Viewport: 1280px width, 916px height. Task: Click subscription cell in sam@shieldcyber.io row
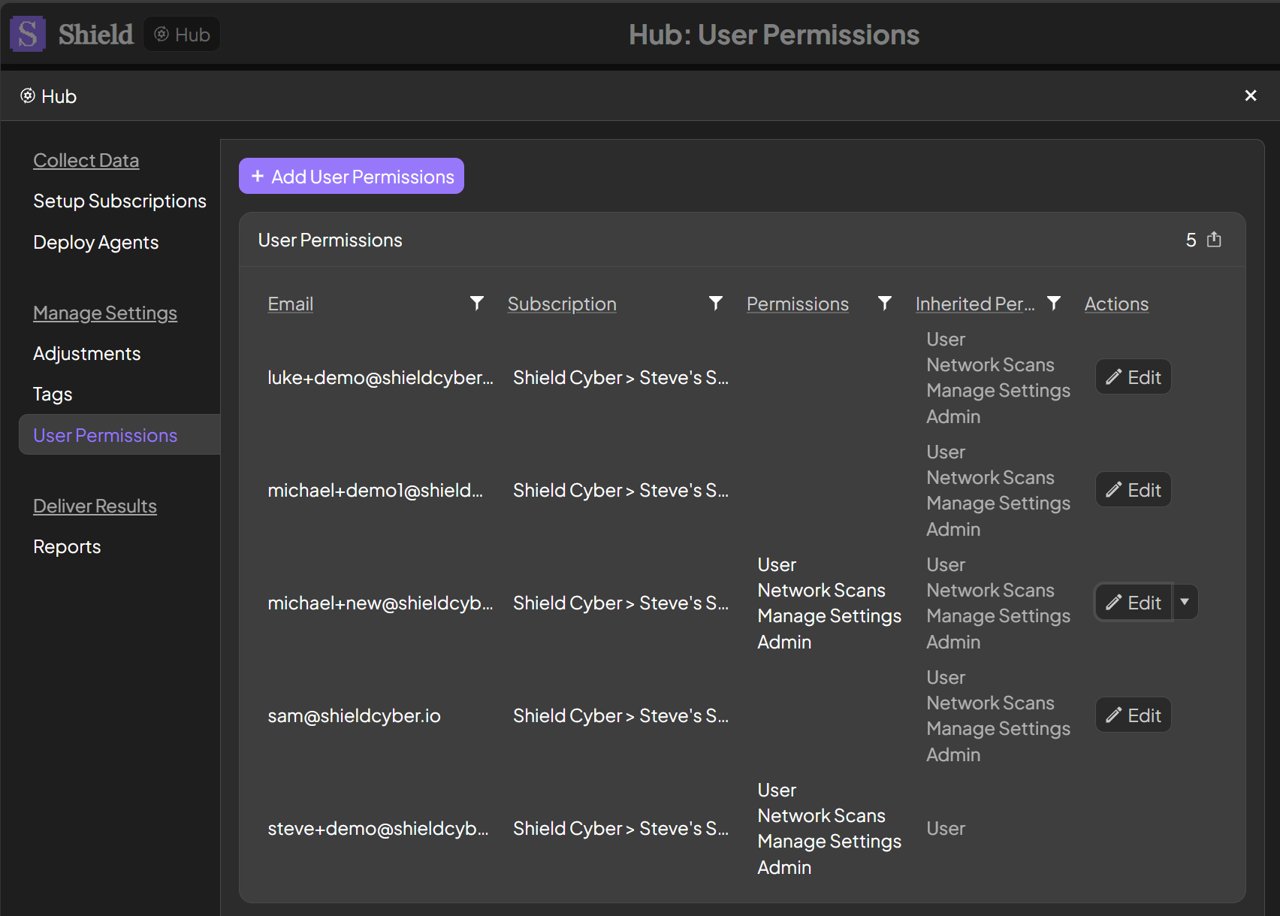click(620, 715)
